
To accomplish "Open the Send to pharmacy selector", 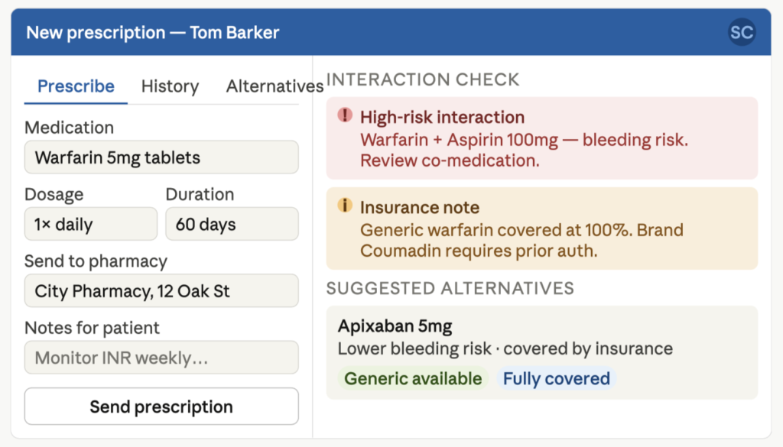I will pos(161,290).
